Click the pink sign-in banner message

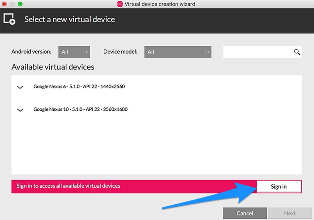(68, 186)
